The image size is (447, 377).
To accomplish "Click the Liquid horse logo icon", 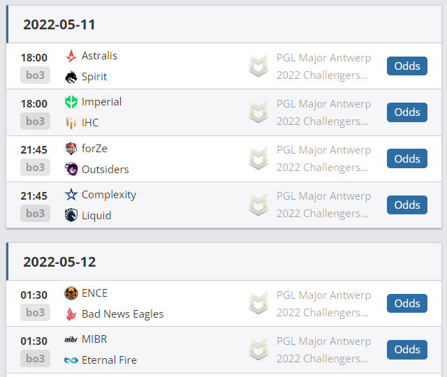I will [x=71, y=215].
